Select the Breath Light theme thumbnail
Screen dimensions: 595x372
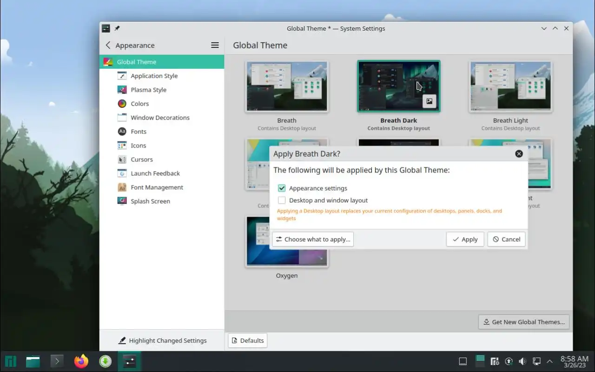[x=510, y=86]
